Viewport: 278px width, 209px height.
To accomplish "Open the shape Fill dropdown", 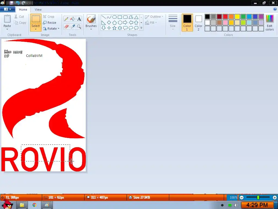I will point(151,23).
